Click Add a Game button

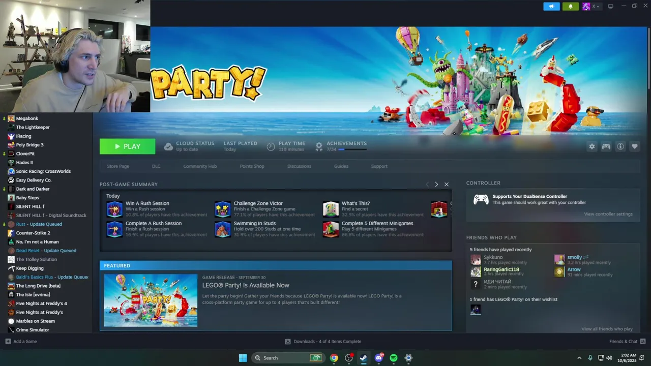pyautogui.click(x=21, y=342)
